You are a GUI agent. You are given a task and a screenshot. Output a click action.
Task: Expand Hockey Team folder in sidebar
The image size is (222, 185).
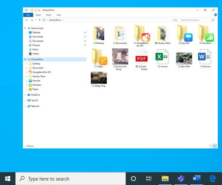[x=27, y=77]
